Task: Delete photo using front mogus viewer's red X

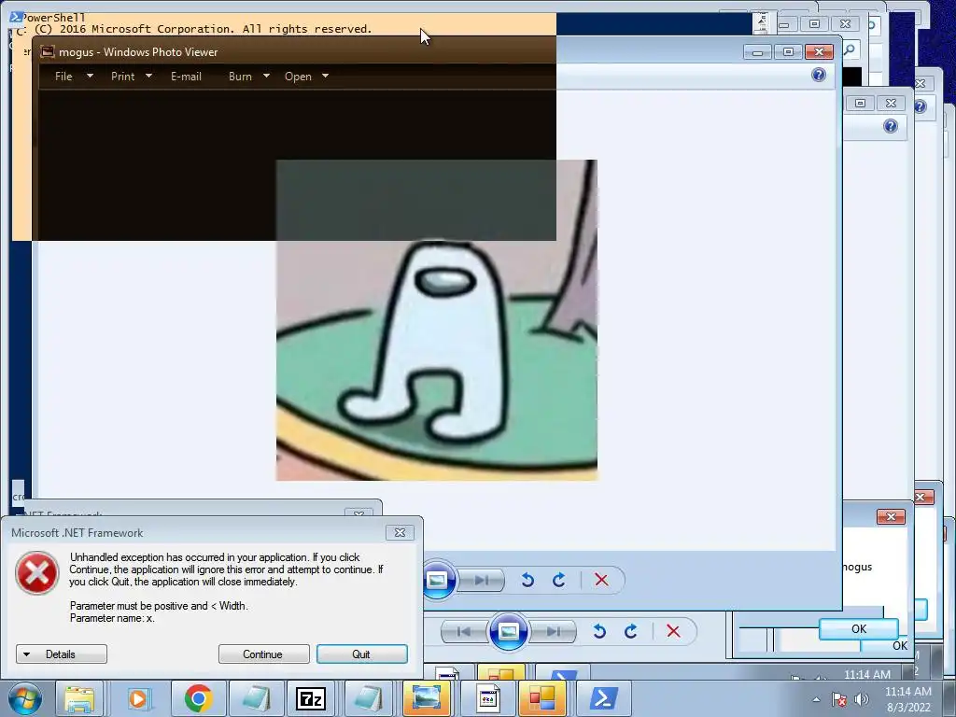Action: click(601, 580)
